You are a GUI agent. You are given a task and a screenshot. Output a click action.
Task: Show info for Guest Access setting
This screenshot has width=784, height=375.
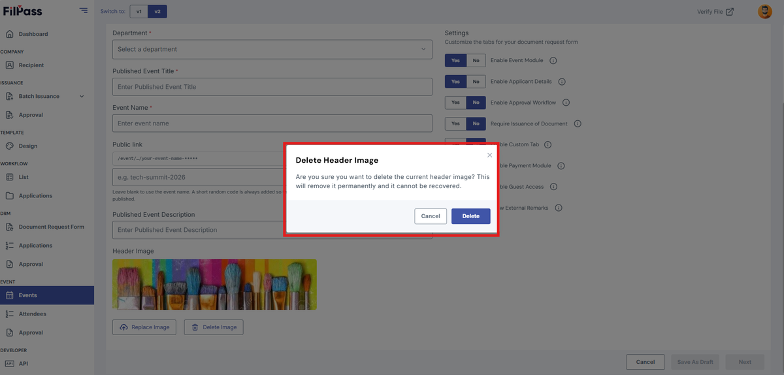tap(553, 187)
